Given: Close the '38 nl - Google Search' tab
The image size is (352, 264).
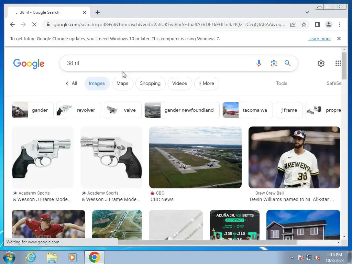Looking at the screenshot, I should tap(85, 12).
